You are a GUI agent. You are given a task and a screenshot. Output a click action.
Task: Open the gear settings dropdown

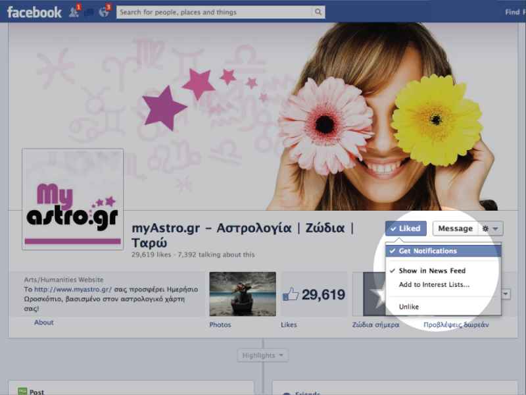490,228
